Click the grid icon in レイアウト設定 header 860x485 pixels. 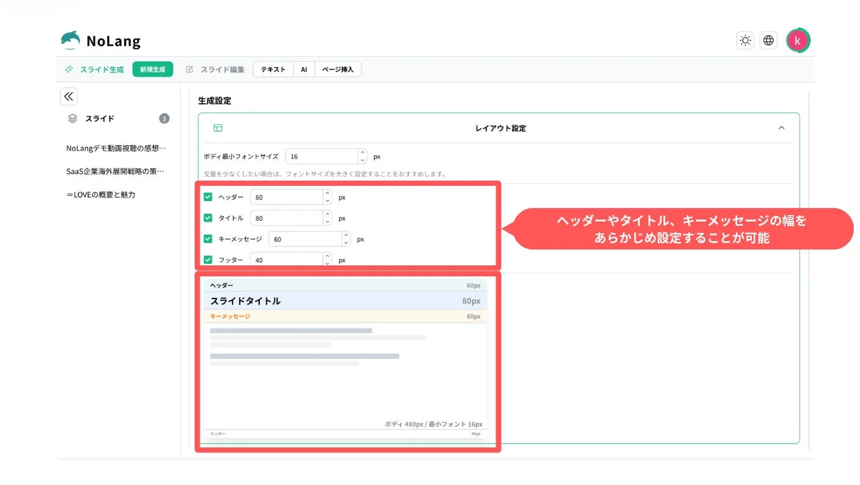coord(218,127)
